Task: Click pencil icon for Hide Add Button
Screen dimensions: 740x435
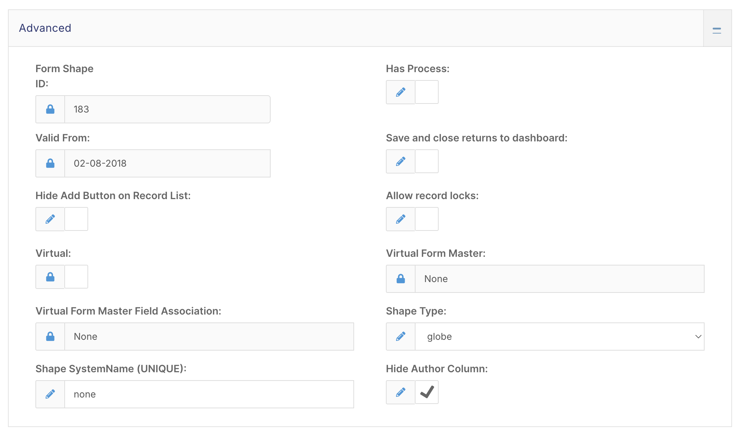Action: click(50, 219)
